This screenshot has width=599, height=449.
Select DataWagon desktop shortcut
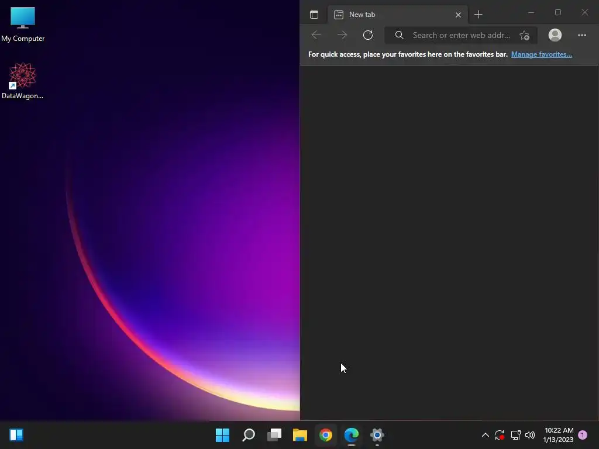(23, 81)
